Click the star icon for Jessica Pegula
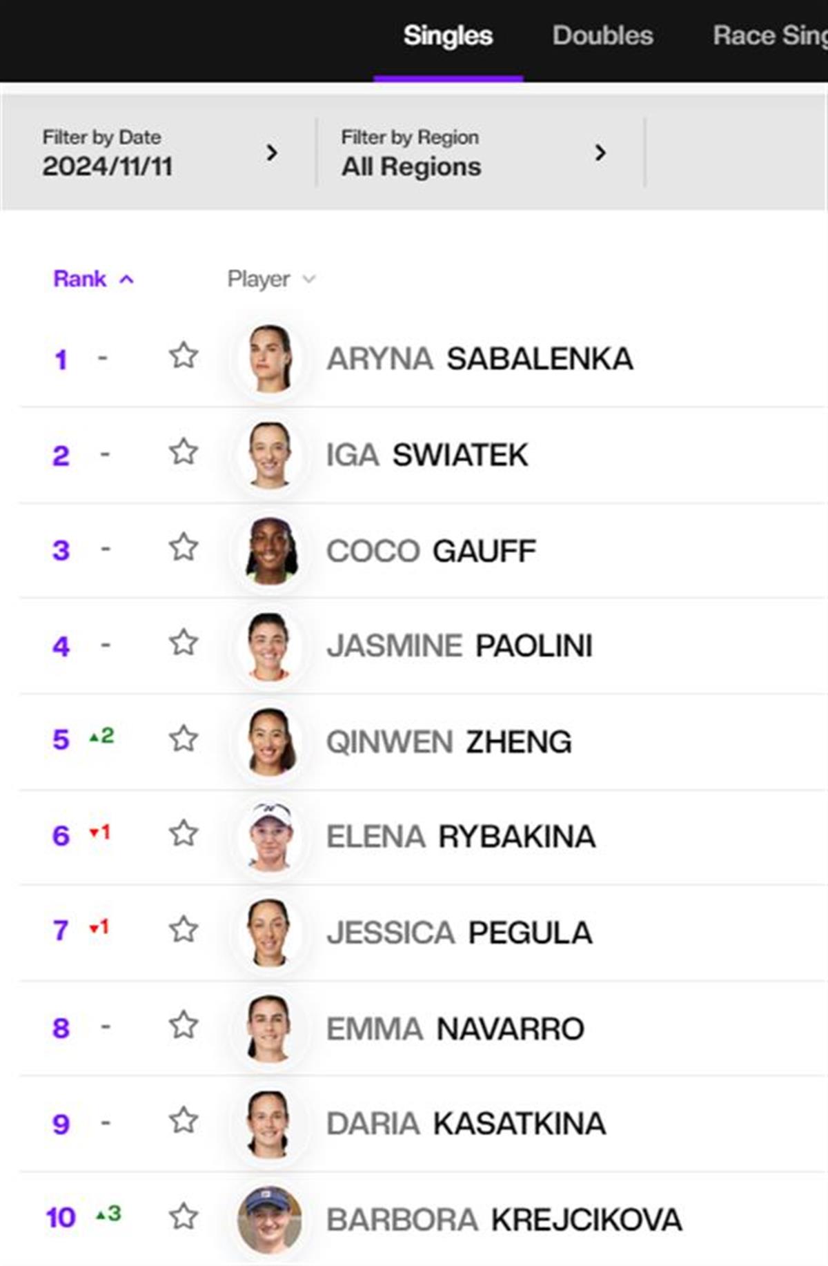The height and width of the screenshot is (1266, 828). point(184,930)
